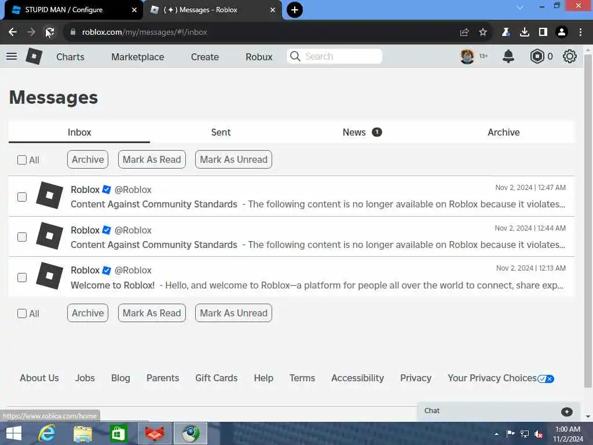Viewport: 593px width, 445px height.
Task: Click the top Mark As Unread button
Action: click(233, 159)
